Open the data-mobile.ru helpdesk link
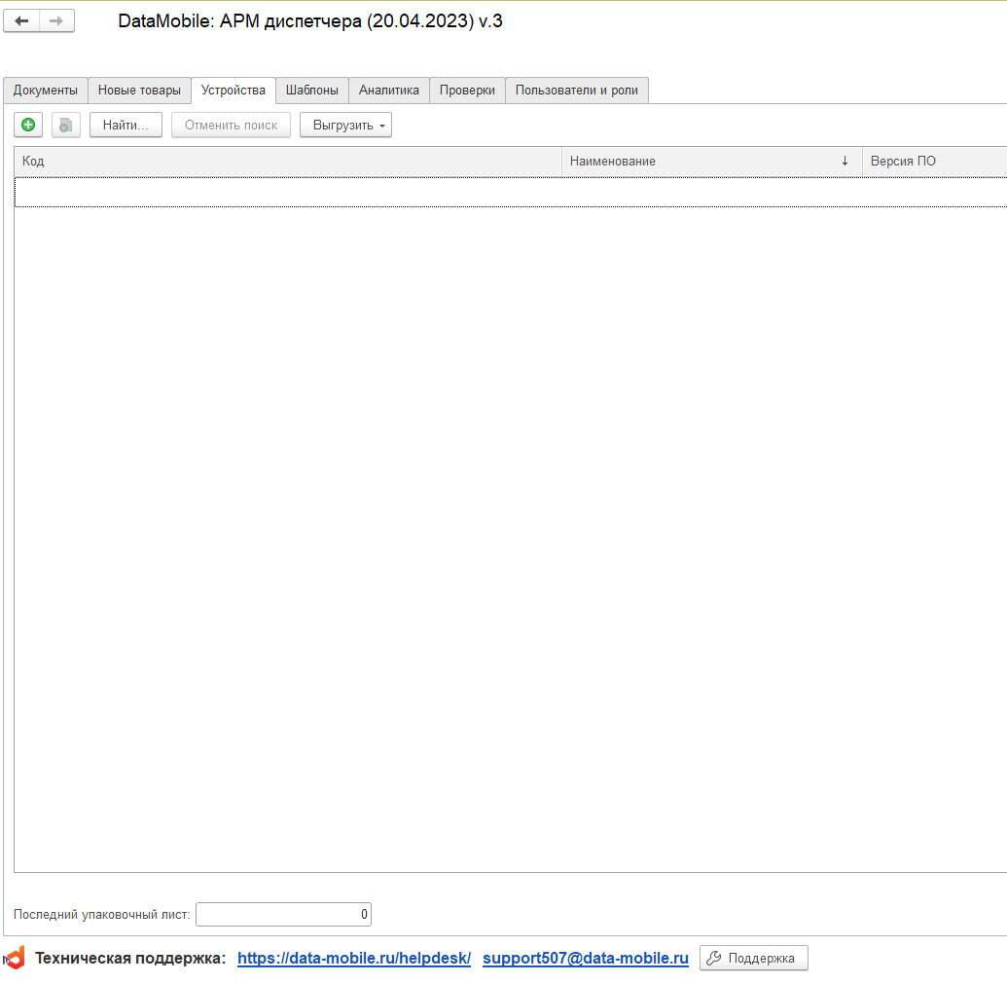The height and width of the screenshot is (983, 1007). 354,959
